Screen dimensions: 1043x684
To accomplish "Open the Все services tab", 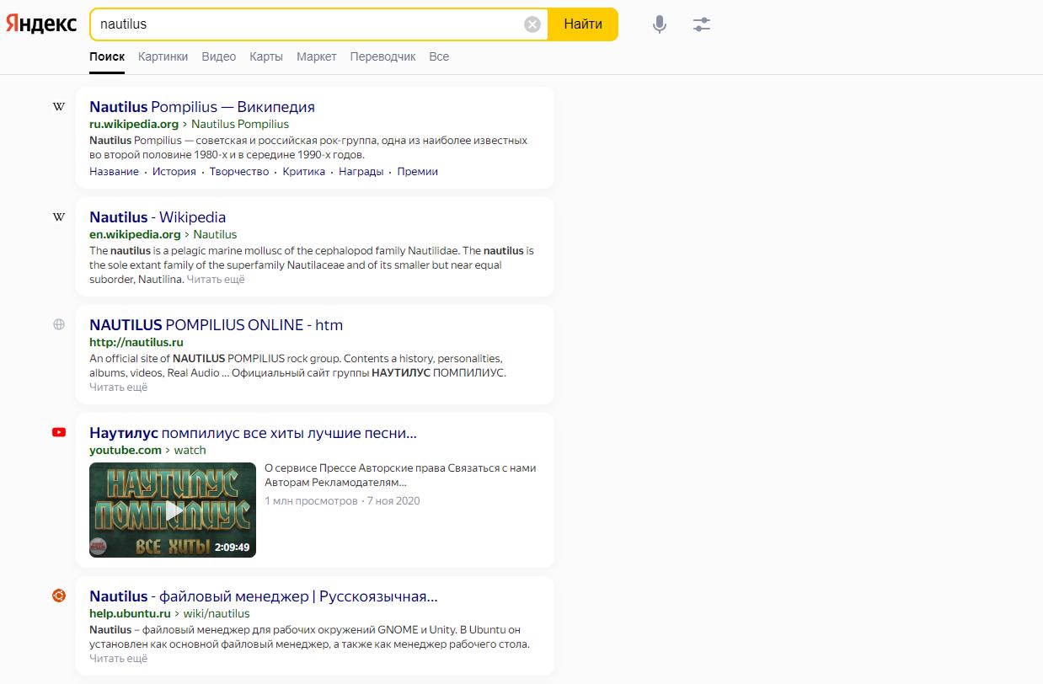I will coord(439,56).
